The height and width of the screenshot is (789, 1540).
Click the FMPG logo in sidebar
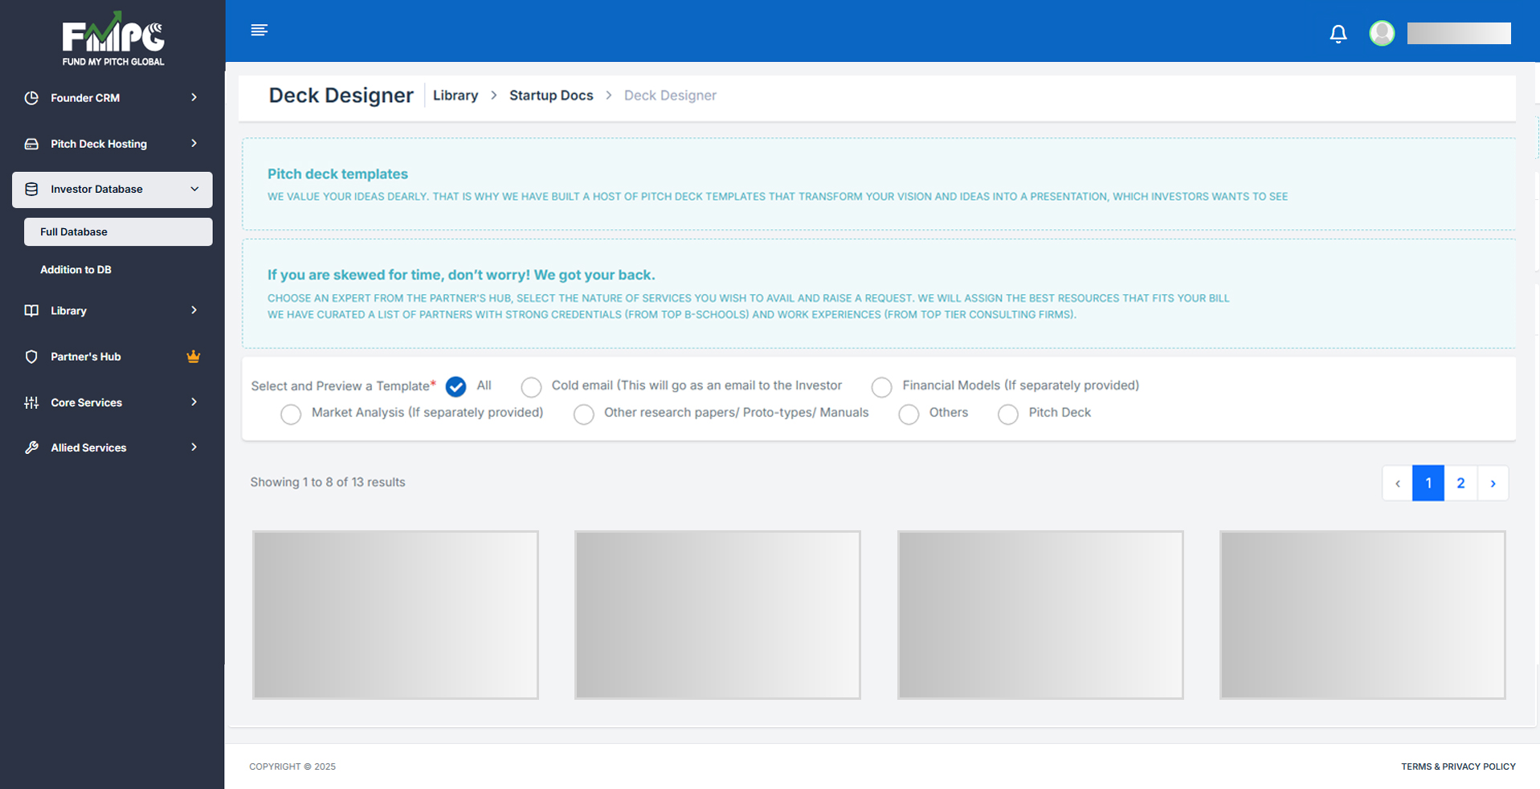[113, 39]
